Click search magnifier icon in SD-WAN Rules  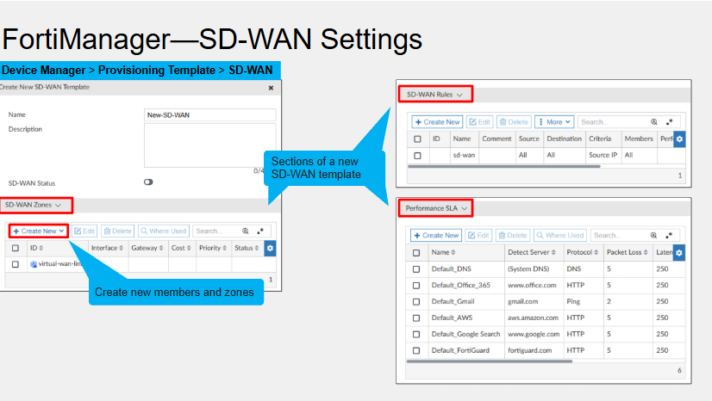pyautogui.click(x=654, y=122)
